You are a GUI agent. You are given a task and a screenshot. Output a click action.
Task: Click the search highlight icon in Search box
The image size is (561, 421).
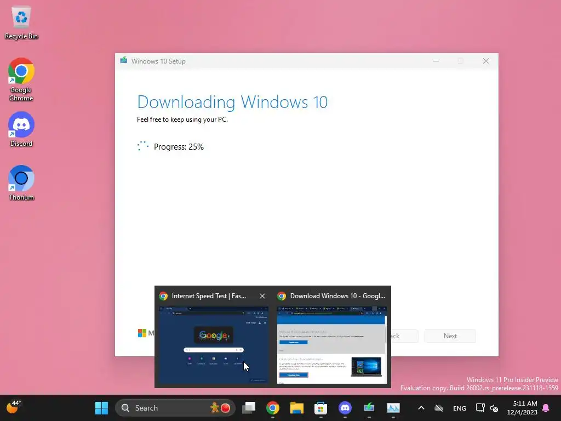[220, 408]
